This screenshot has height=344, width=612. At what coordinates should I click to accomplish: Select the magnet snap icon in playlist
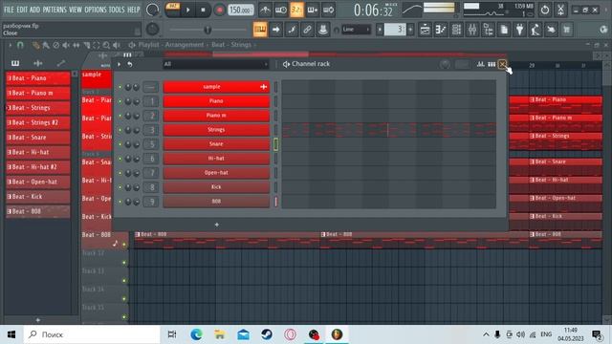click(x=20, y=45)
